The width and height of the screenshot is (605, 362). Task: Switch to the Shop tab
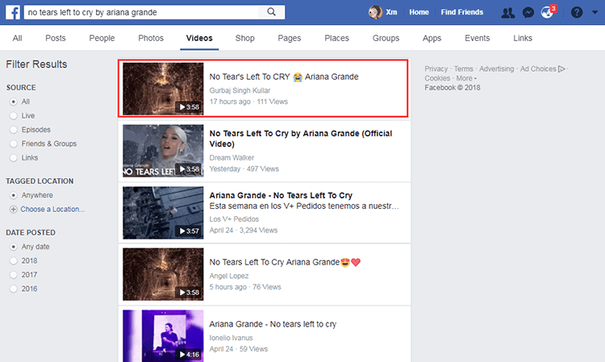pyautogui.click(x=245, y=38)
